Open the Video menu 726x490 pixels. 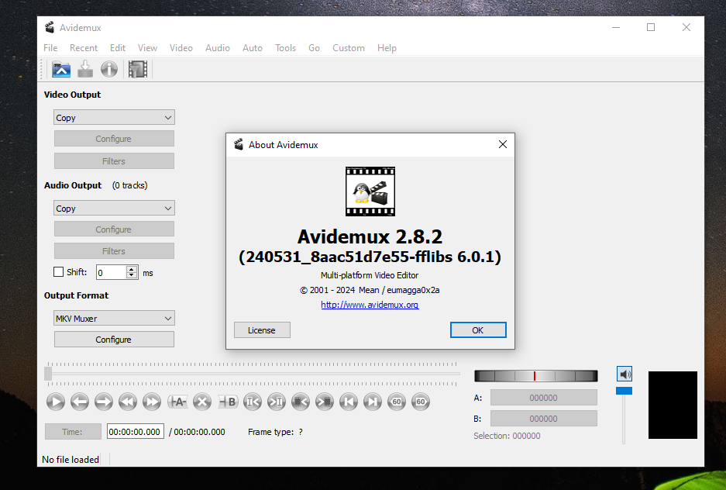click(x=181, y=48)
